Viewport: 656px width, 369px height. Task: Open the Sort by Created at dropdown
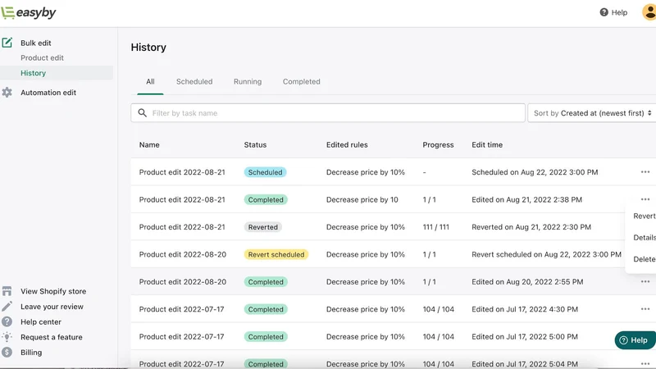[591, 113]
